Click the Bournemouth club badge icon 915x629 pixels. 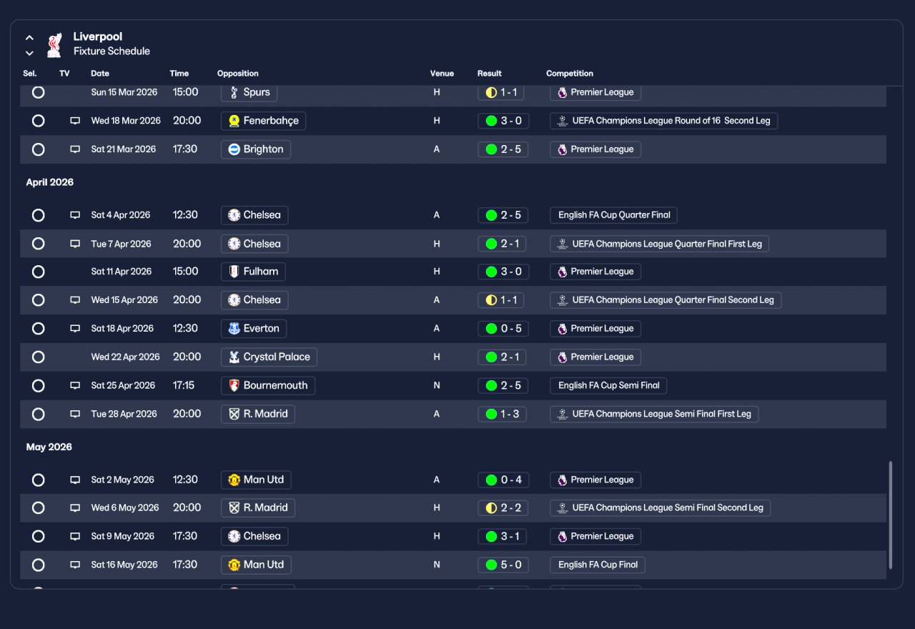[x=234, y=386]
